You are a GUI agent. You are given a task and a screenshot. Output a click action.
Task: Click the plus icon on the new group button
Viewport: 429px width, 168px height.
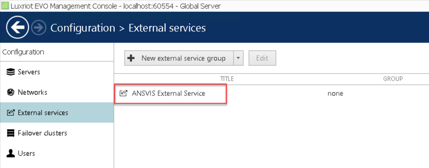[131, 58]
